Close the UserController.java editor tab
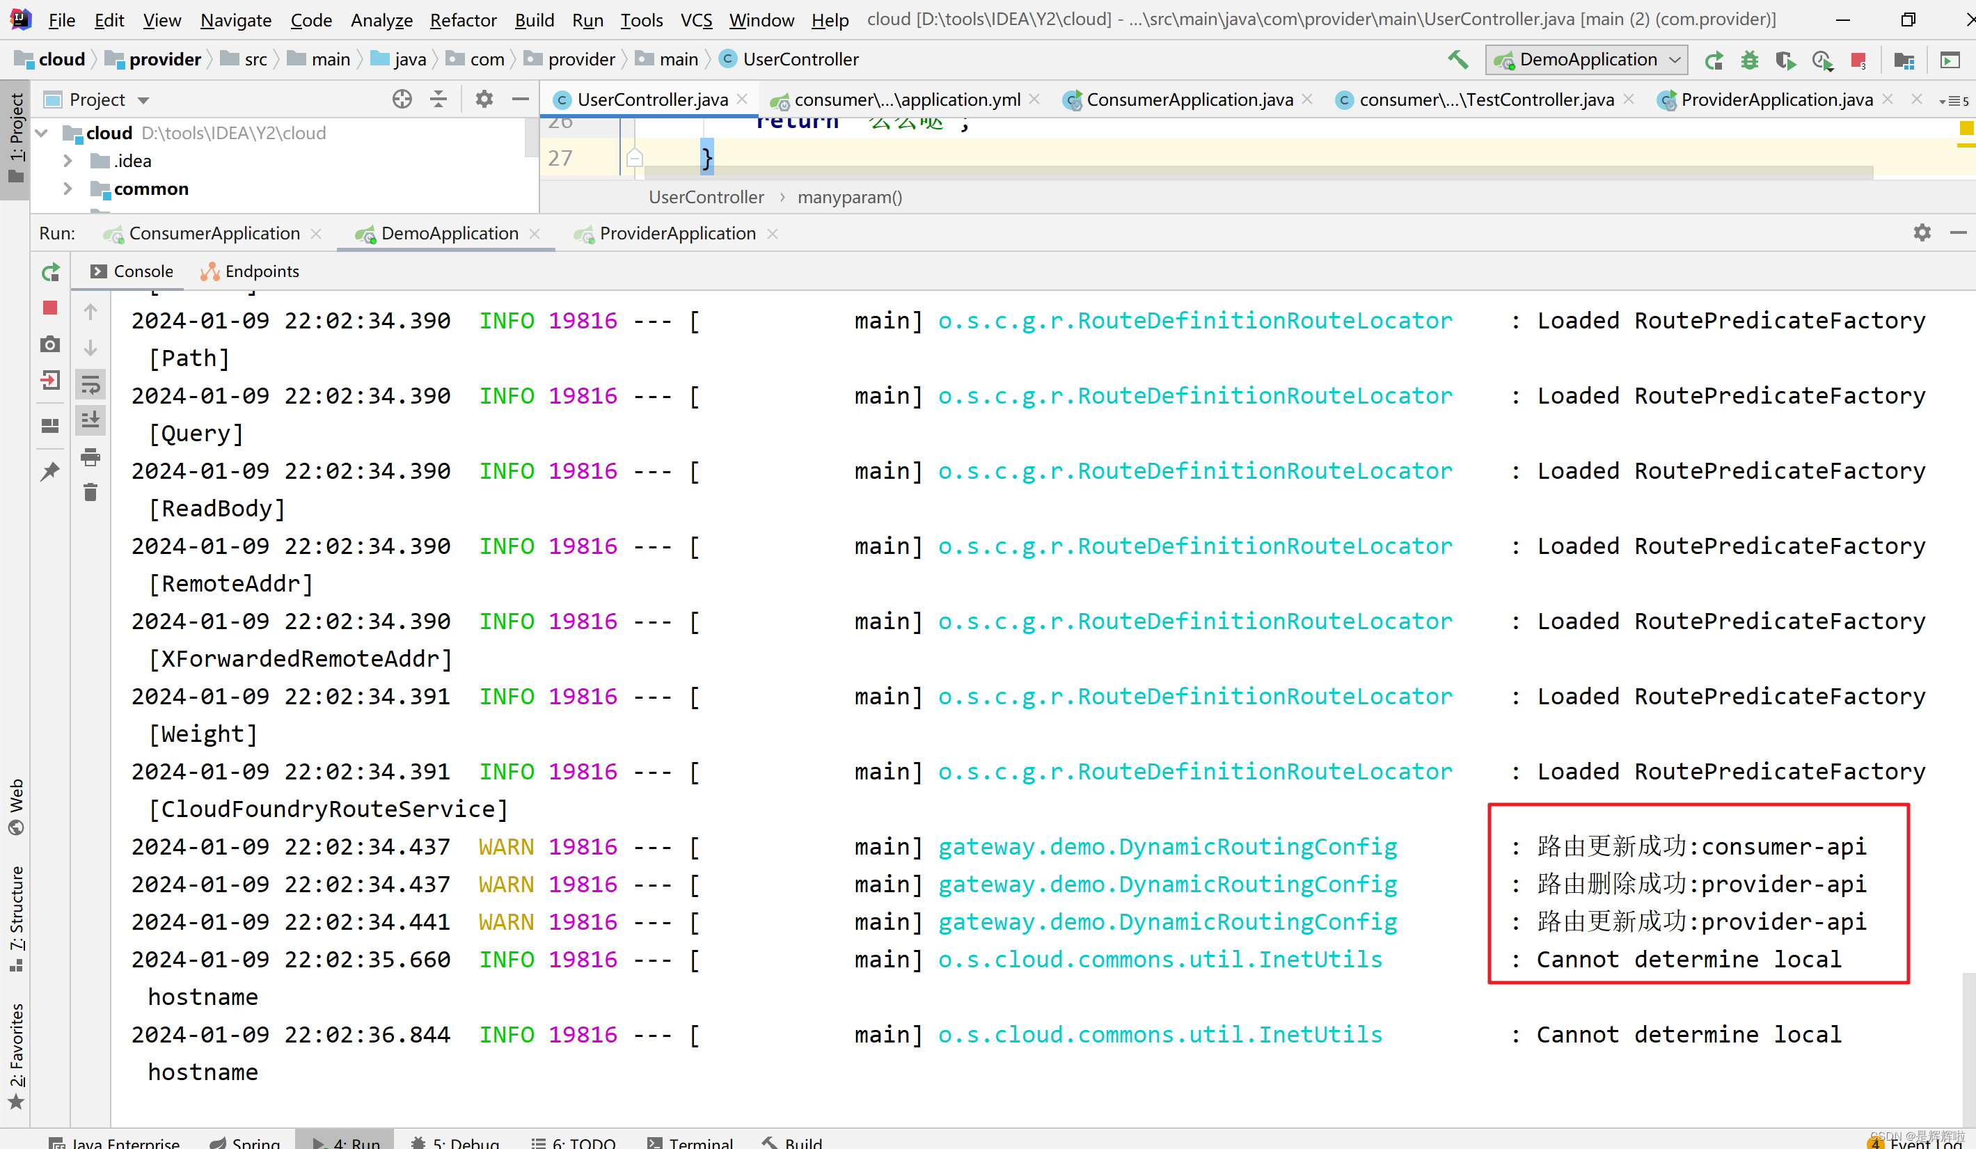1976x1149 pixels. click(742, 99)
